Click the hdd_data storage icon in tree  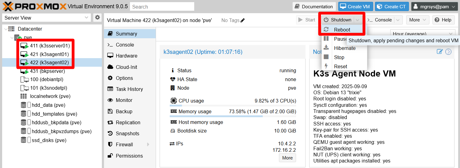pos(24,105)
